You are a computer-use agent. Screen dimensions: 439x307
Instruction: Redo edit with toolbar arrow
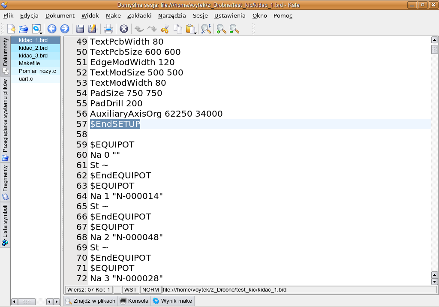tap(152, 29)
